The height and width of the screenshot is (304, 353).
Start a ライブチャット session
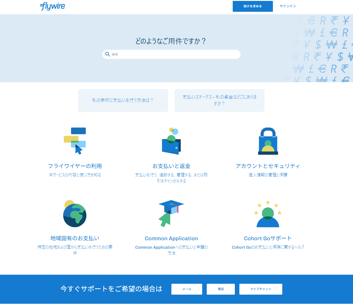coord(261,289)
